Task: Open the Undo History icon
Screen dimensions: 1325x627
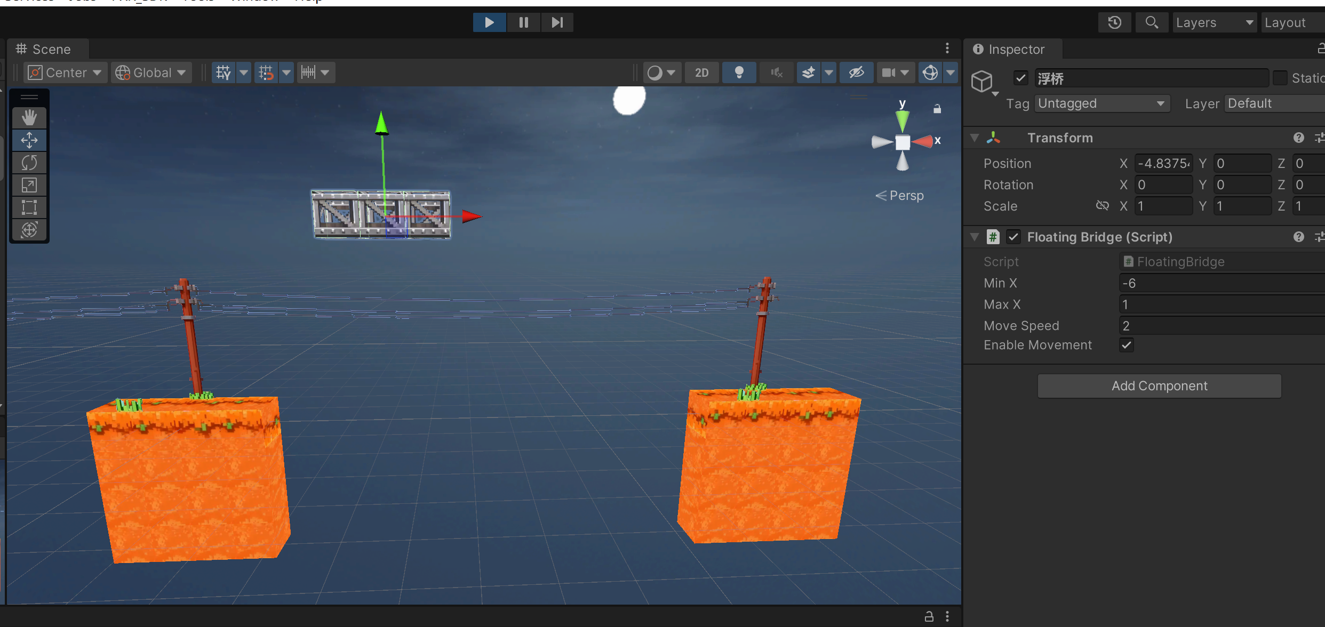Action: [x=1114, y=22]
